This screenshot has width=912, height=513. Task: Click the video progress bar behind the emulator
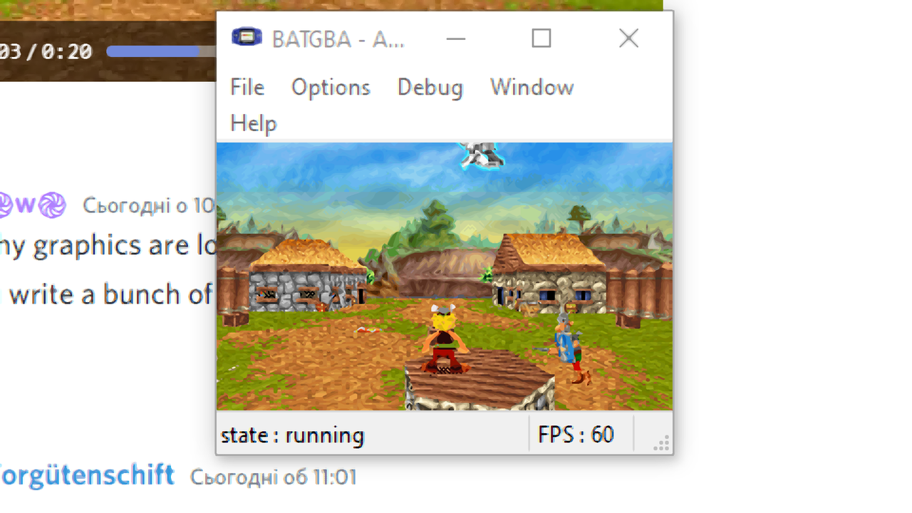[x=161, y=51]
